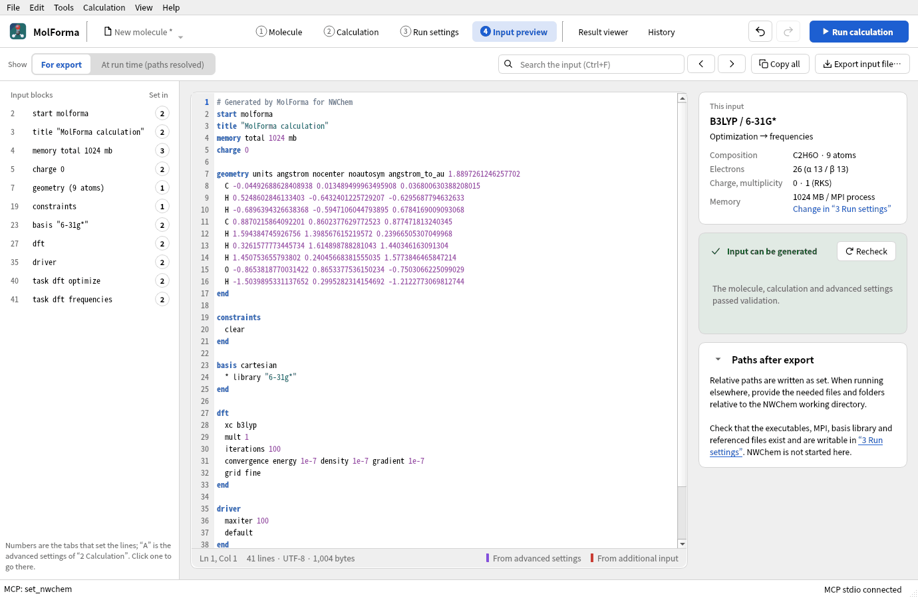This screenshot has height=598, width=918.
Task: Click the red From additional input legend
Action: pos(635,558)
